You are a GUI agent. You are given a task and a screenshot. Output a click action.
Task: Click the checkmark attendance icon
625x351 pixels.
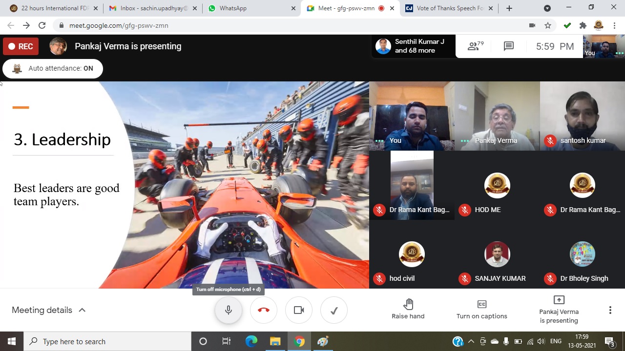point(334,310)
